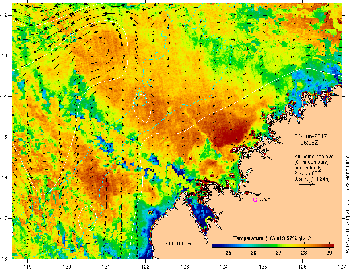Click the cyan bathymetry legend line sample
350x271 pixels.
(x=171, y=248)
